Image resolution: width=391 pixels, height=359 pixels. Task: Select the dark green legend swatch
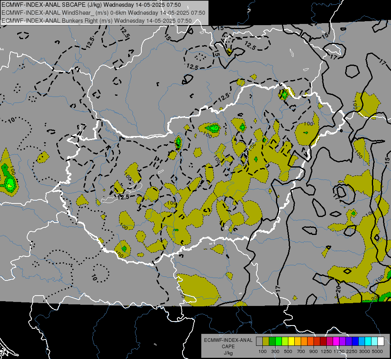pos(272,341)
